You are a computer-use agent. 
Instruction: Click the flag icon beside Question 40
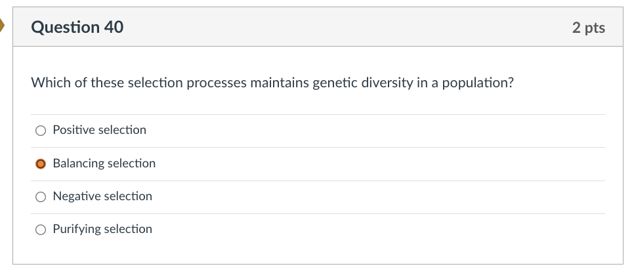coord(2,27)
